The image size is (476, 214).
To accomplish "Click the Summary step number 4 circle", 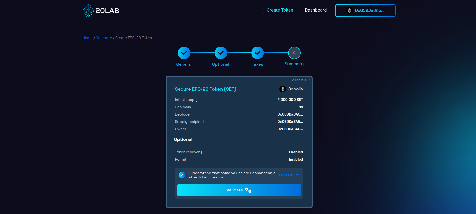I will (294, 53).
